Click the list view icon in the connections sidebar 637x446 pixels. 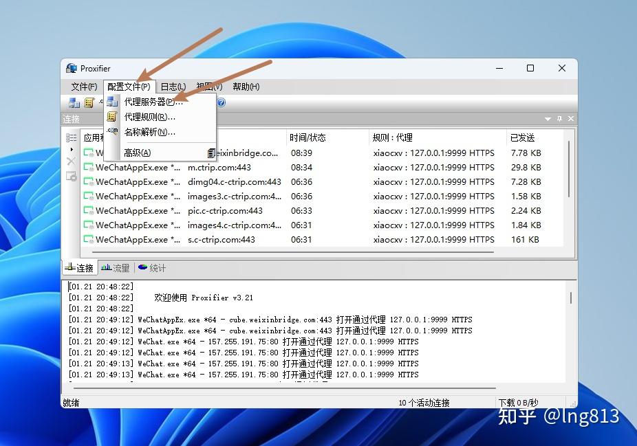pyautogui.click(x=71, y=138)
